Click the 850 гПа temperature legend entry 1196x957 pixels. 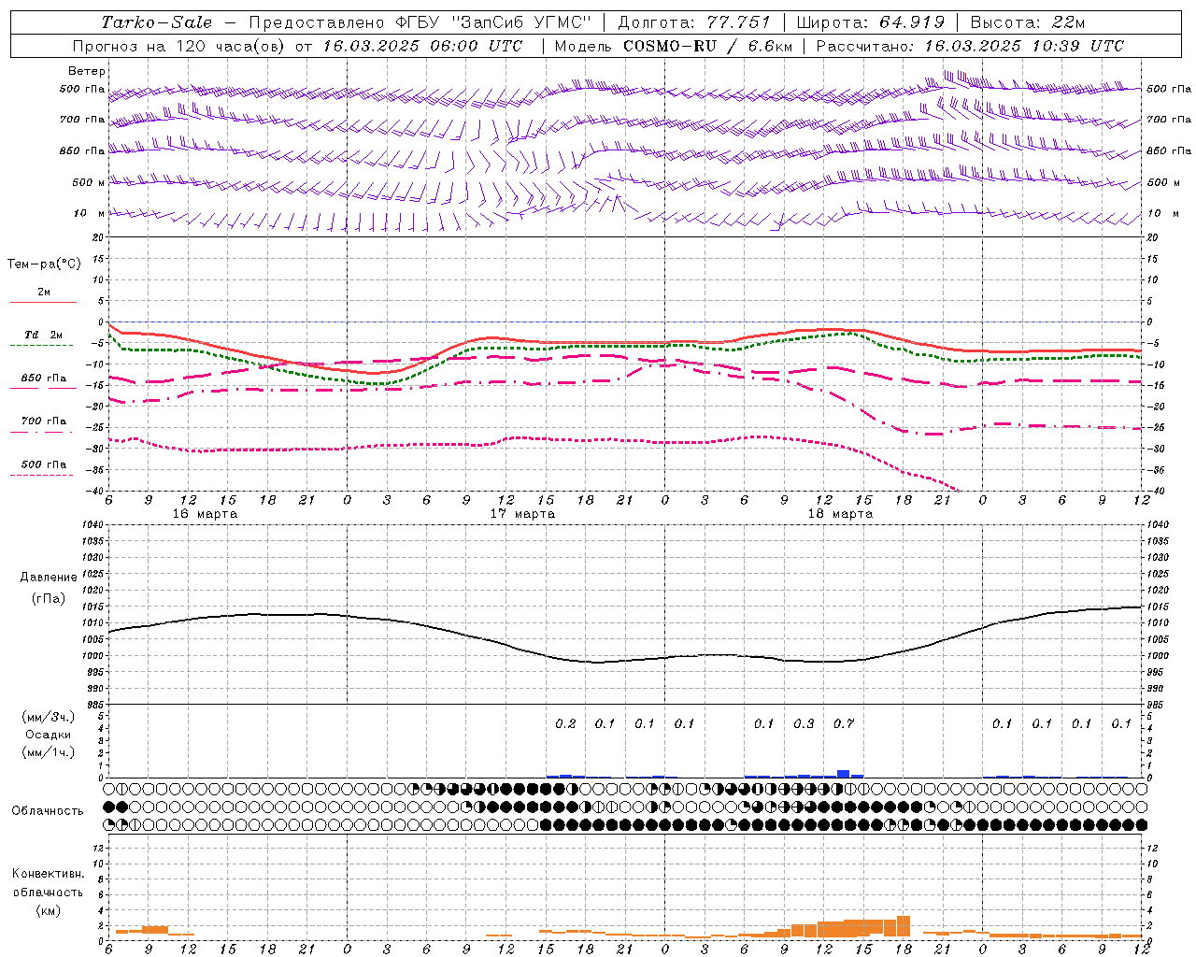click(x=44, y=379)
